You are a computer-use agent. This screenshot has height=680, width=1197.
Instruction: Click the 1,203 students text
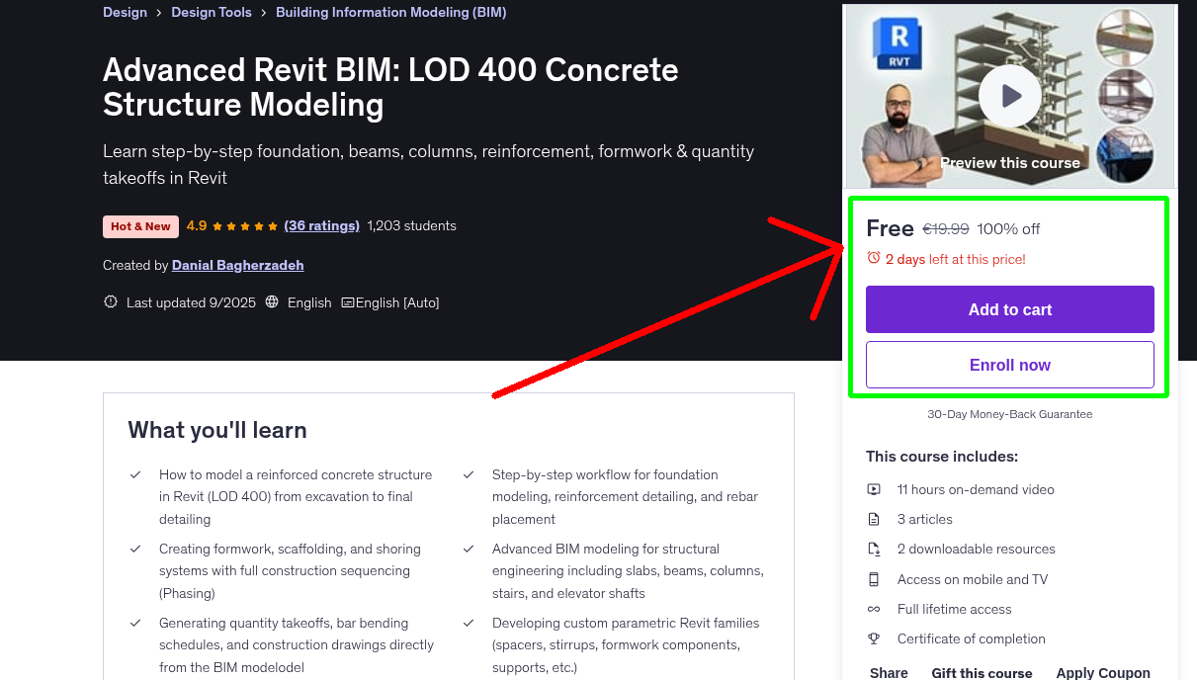[x=411, y=225]
